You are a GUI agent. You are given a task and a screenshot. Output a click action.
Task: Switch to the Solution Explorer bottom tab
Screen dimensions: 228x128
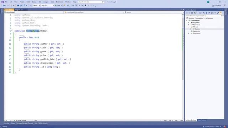coord(191,120)
